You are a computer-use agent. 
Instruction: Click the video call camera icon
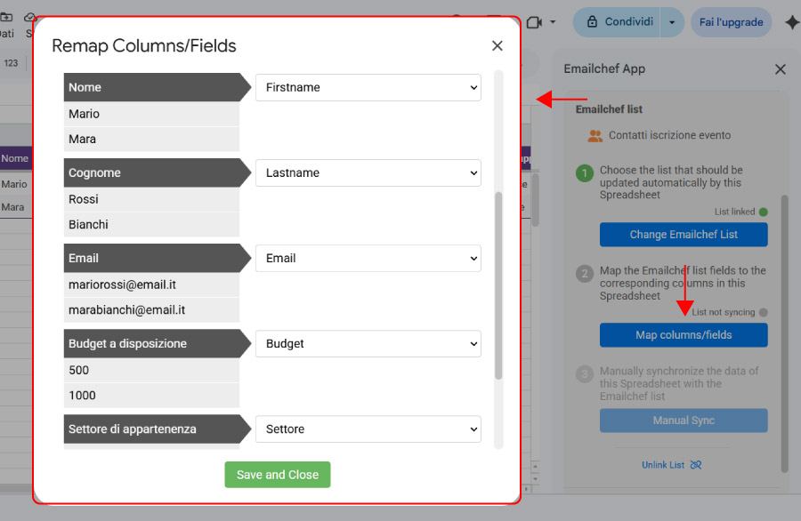point(535,22)
